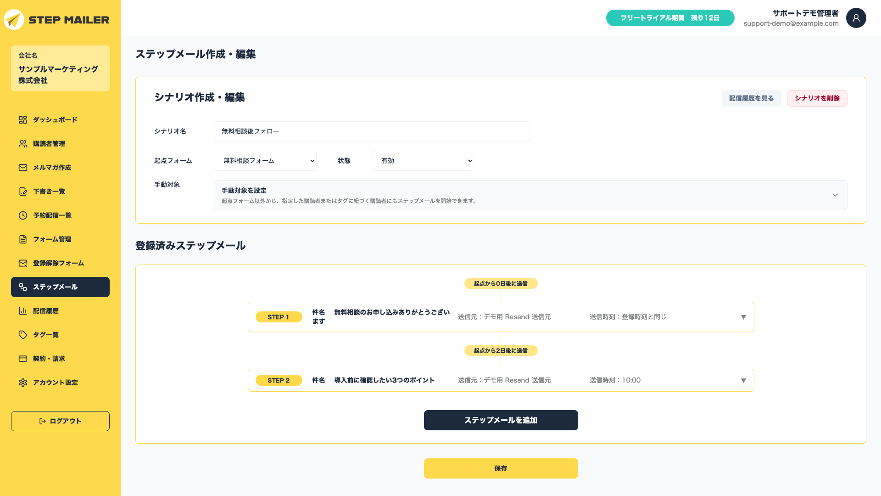881x496 pixels.
Task: Go to 配信履歴 in sidebar
Action: pyautogui.click(x=60, y=311)
